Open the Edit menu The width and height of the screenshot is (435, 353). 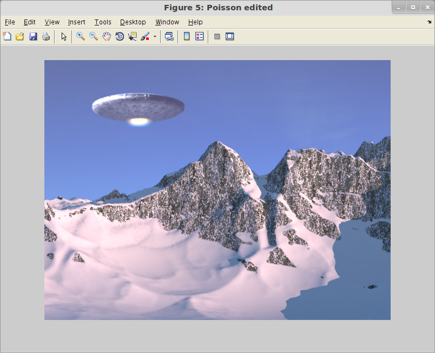coord(29,22)
